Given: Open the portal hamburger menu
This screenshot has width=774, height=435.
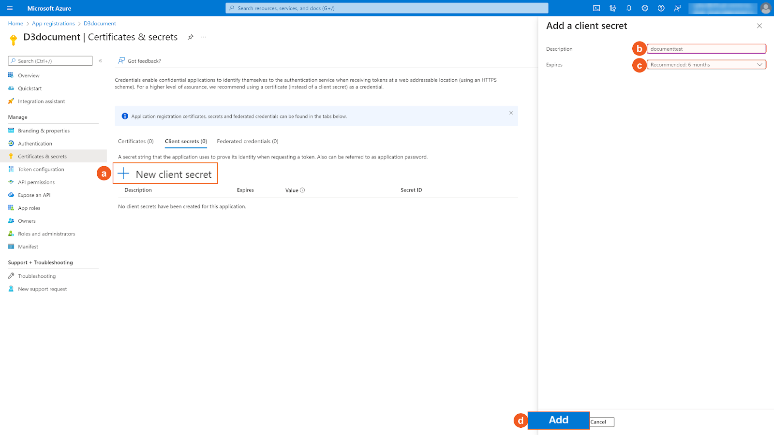Looking at the screenshot, I should (9, 8).
